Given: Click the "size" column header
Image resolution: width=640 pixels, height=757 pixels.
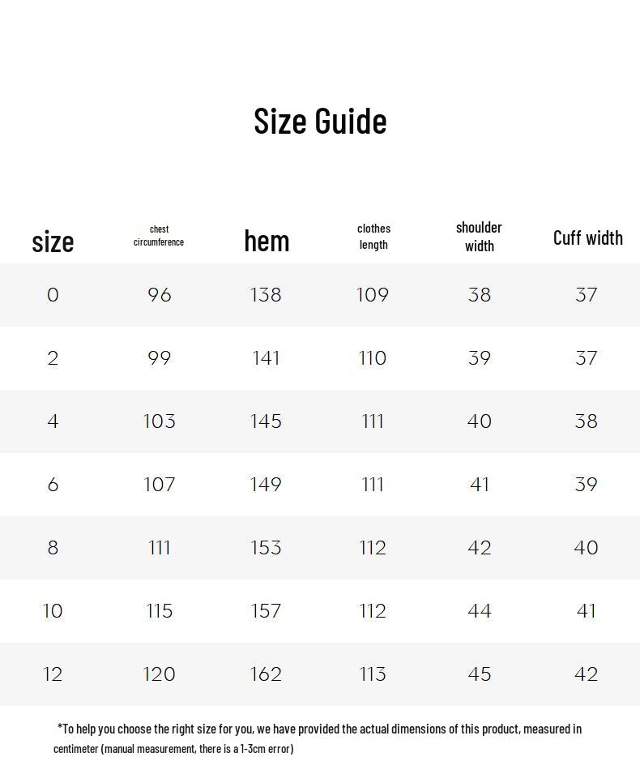Looking at the screenshot, I should tap(53, 242).
